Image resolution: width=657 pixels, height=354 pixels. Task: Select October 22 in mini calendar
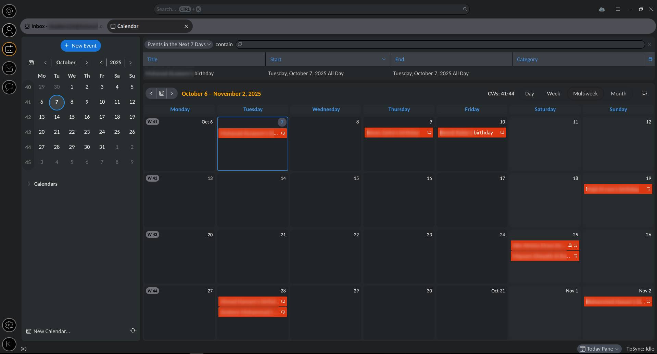click(x=72, y=132)
